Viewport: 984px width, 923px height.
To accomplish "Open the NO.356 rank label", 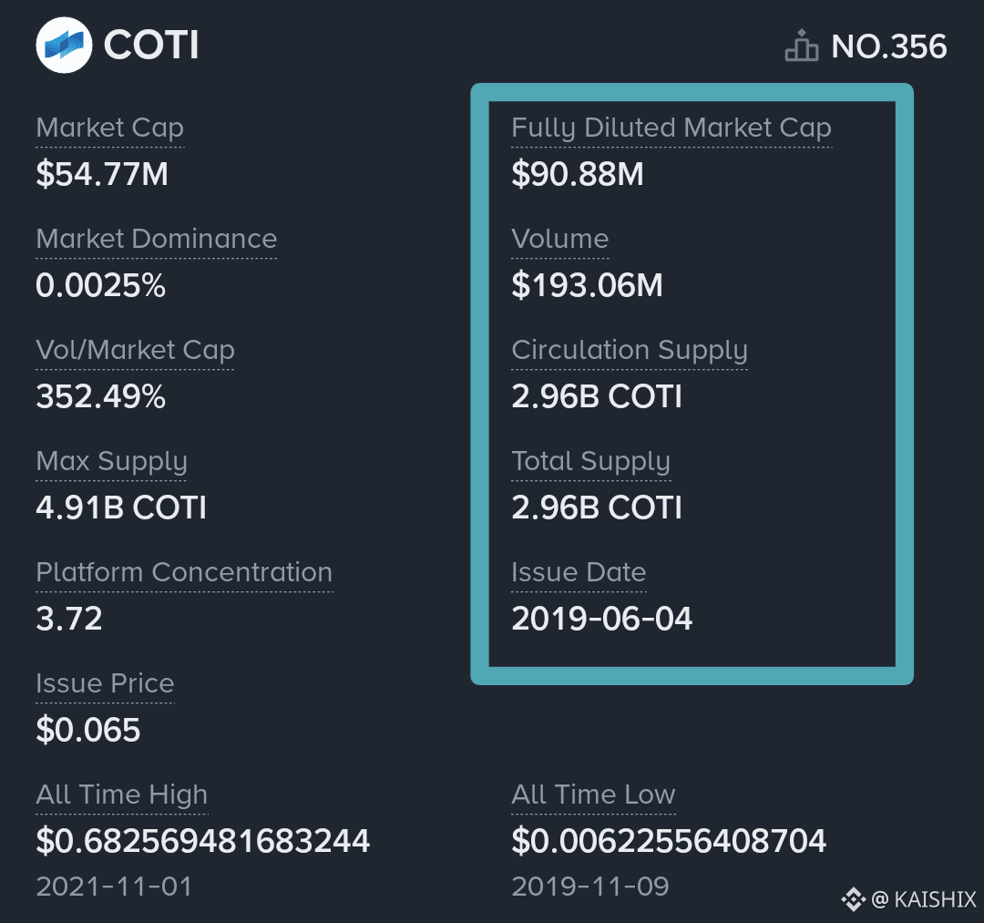I will click(888, 46).
